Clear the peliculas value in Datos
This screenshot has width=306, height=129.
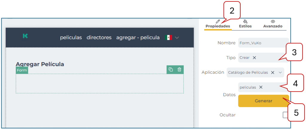coord(261,87)
